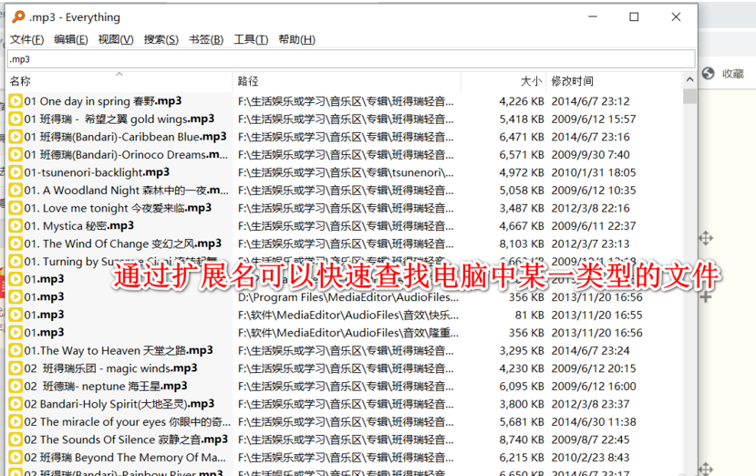Click 收藏 in the background window

733,74
